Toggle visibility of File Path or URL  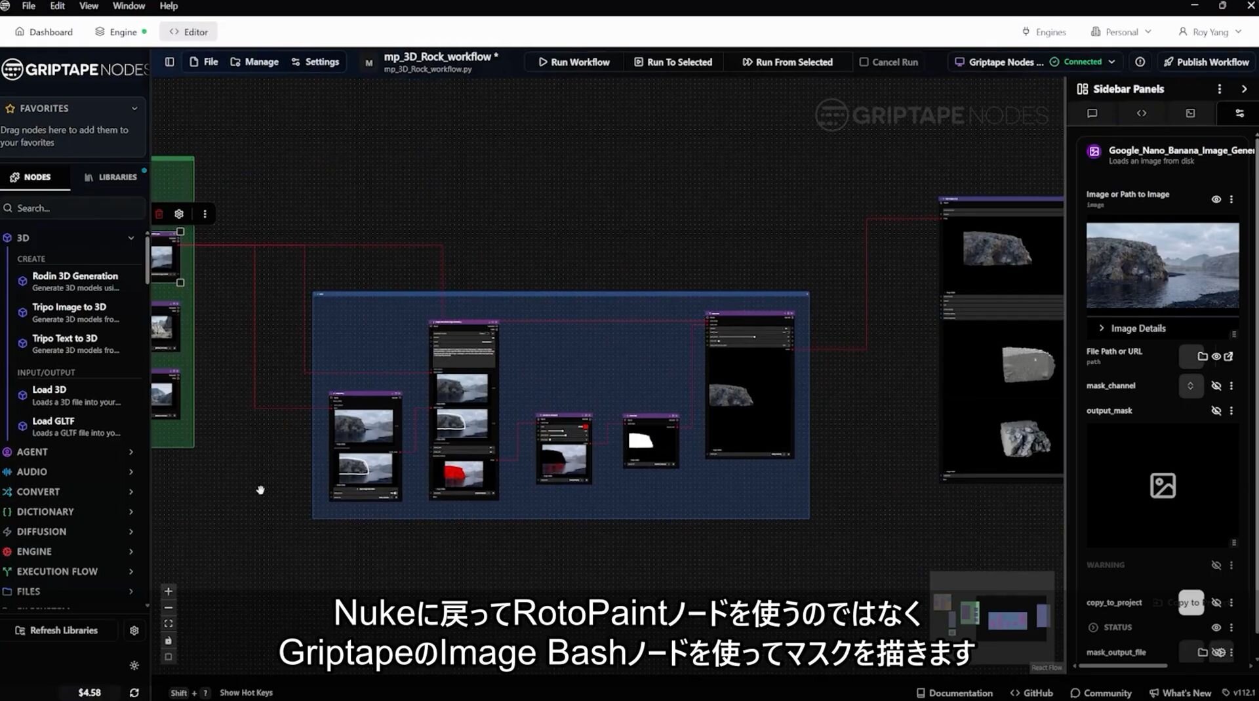1216,356
